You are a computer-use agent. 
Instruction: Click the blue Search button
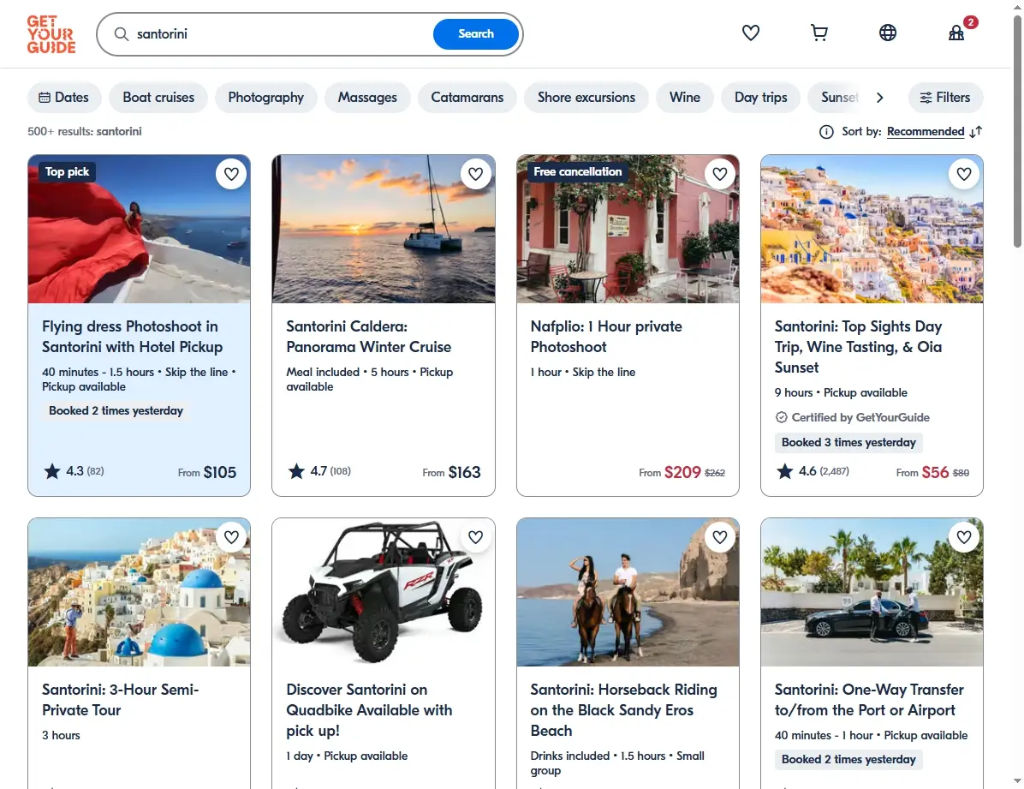tap(475, 34)
